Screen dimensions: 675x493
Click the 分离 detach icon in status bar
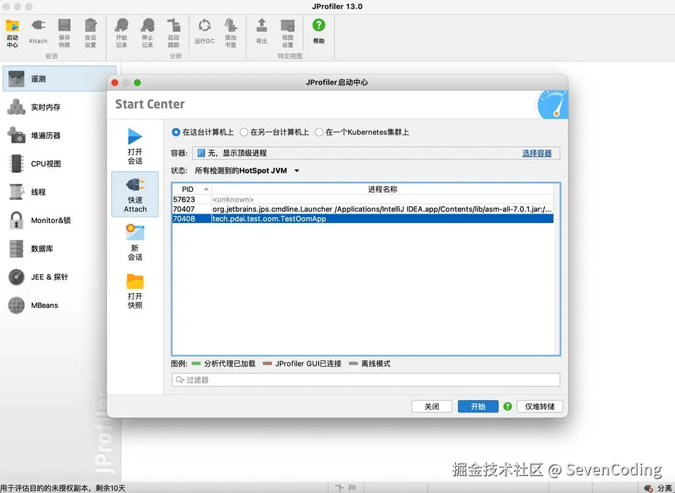pyautogui.click(x=648, y=488)
